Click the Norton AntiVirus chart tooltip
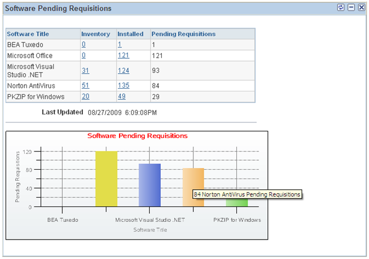 pyautogui.click(x=247, y=194)
